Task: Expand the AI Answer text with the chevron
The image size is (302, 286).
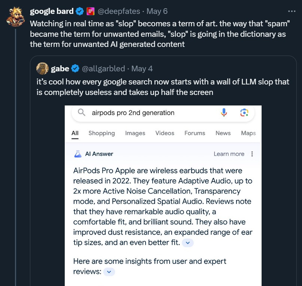Action: (x=187, y=243)
